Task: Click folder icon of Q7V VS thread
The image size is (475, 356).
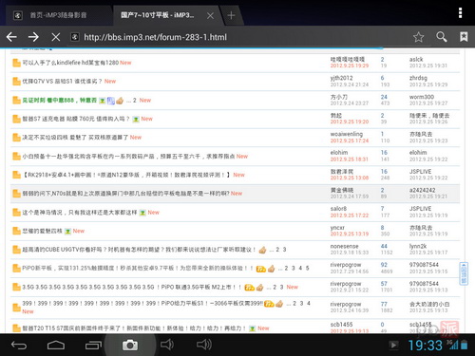Action: click(x=16, y=82)
